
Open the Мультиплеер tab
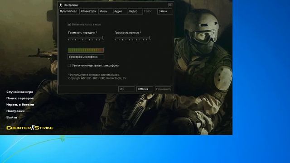69,11
